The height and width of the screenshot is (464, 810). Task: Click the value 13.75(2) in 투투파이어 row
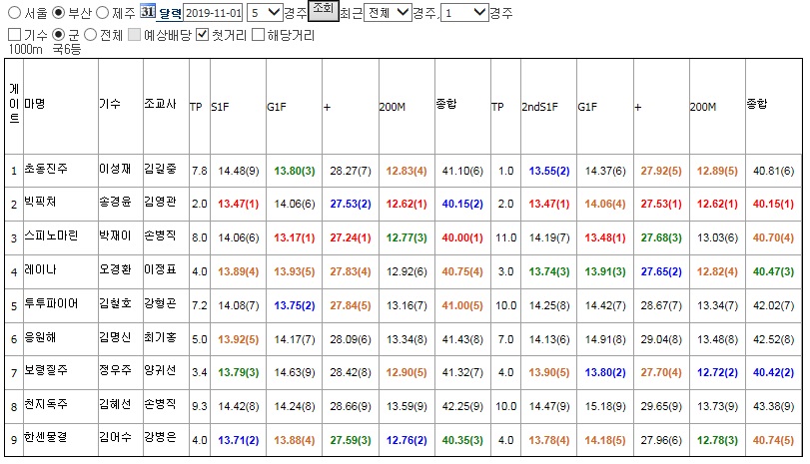pyautogui.click(x=295, y=305)
